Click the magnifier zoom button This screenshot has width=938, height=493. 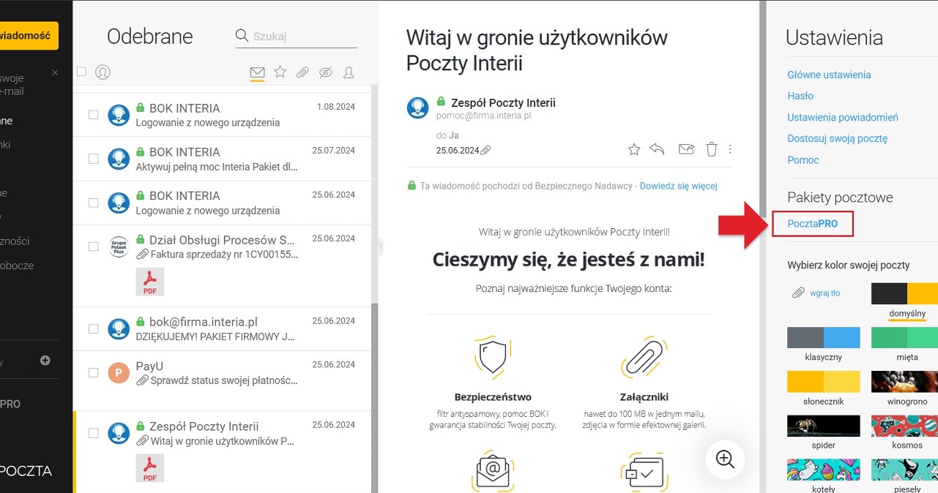pos(725,459)
